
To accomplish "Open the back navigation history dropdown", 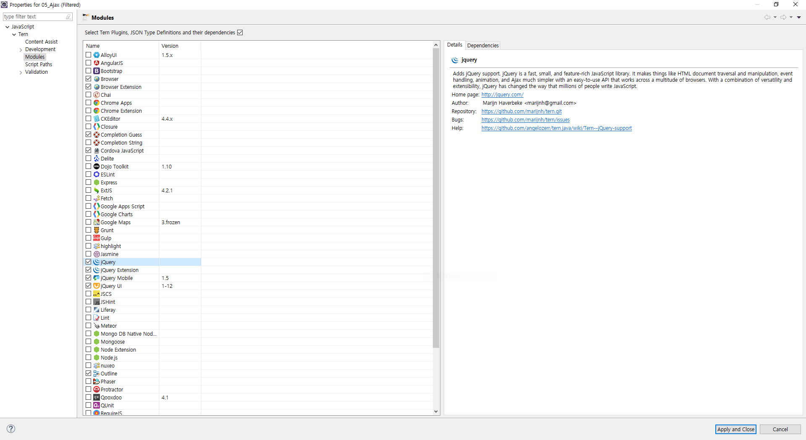I will pos(775,17).
